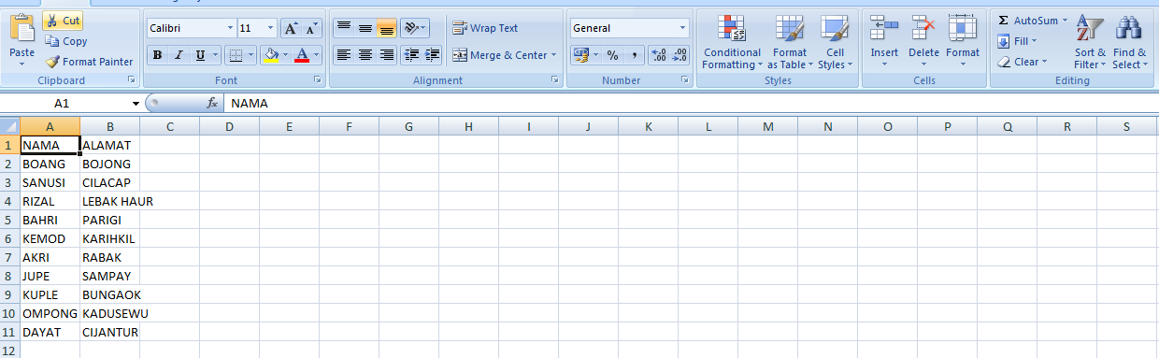This screenshot has width=1159, height=358.
Task: Toggle bottom vertical alignment
Action: coord(386,28)
